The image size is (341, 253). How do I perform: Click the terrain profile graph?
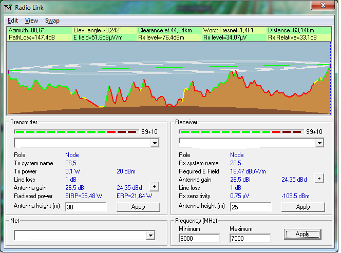(x=169, y=77)
